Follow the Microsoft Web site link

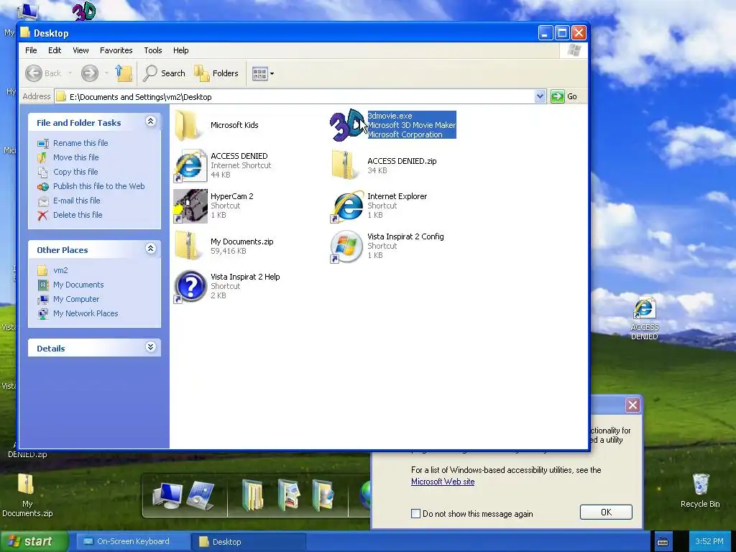[x=443, y=482]
